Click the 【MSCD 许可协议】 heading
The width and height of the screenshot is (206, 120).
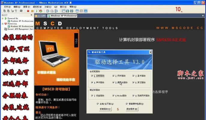(x=56, y=89)
